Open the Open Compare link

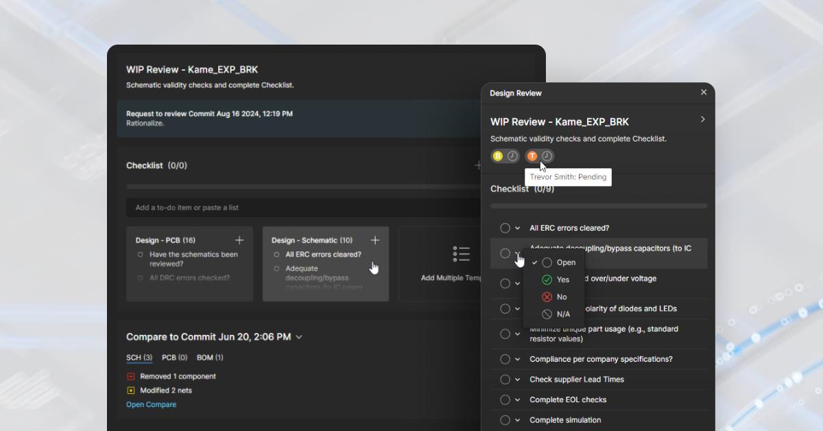pos(151,404)
